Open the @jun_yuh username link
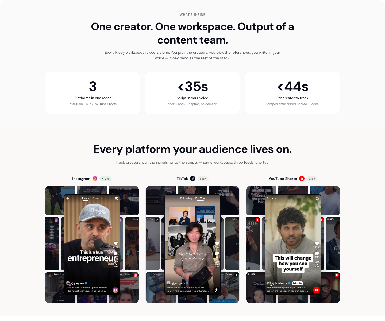This screenshot has width=385, height=321. 178,283
